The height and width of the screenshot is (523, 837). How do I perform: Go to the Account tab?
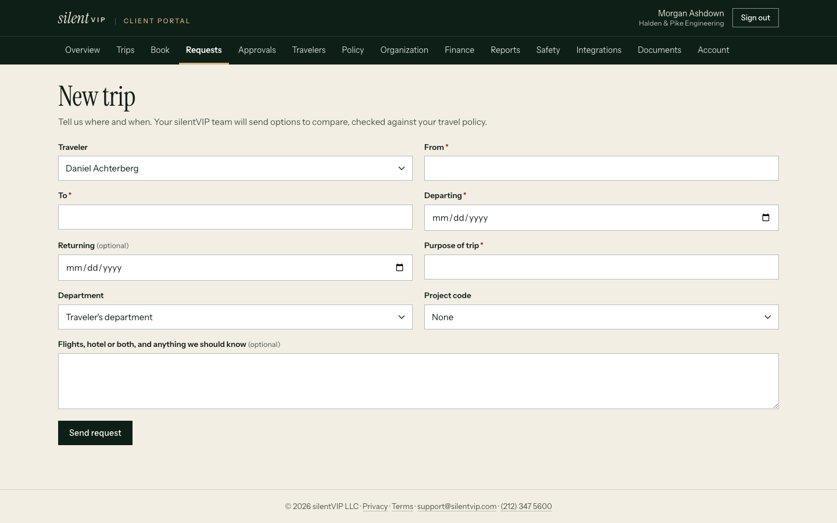[713, 50]
